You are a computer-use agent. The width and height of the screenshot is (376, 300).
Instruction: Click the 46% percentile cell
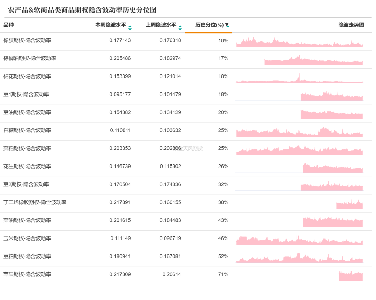[x=223, y=238]
